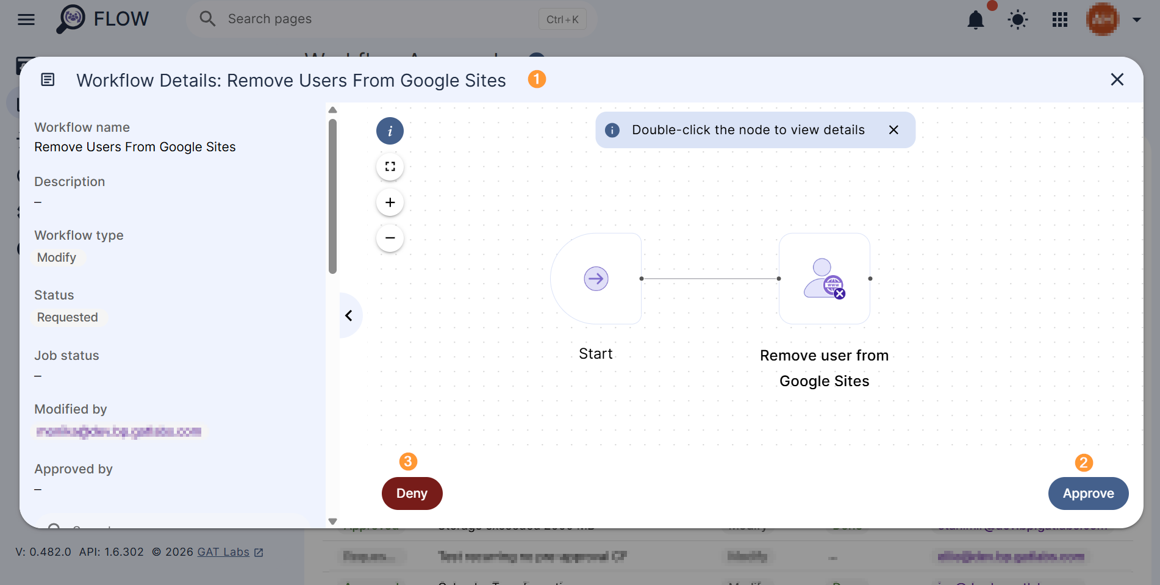Close the Workflow Details dialog

tap(1117, 79)
